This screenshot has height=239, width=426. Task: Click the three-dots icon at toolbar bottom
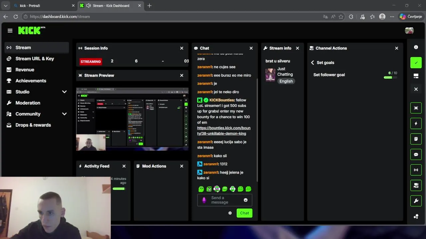(416, 216)
